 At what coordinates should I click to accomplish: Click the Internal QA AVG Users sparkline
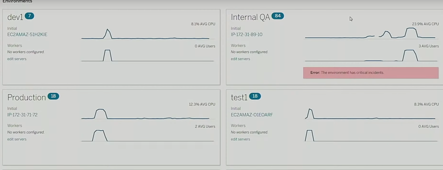tap(371, 55)
